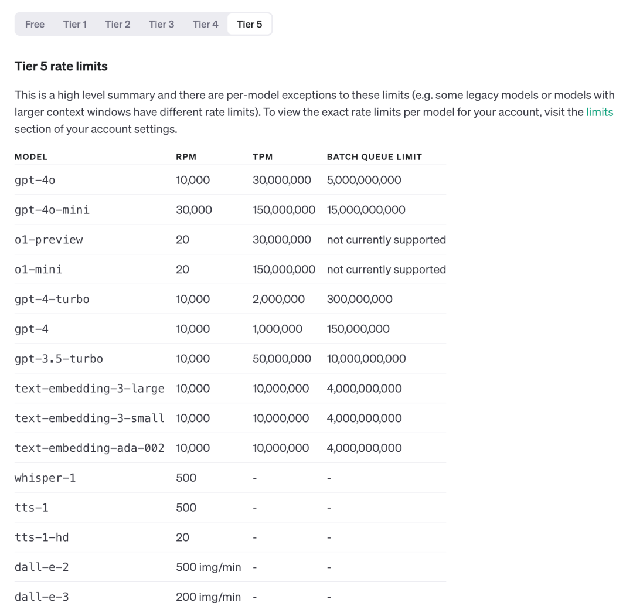Click the whisper-1 model name
Viewport: 633px width, 616px height.
(45, 478)
